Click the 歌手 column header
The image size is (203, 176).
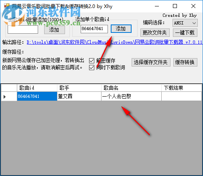click(79, 88)
